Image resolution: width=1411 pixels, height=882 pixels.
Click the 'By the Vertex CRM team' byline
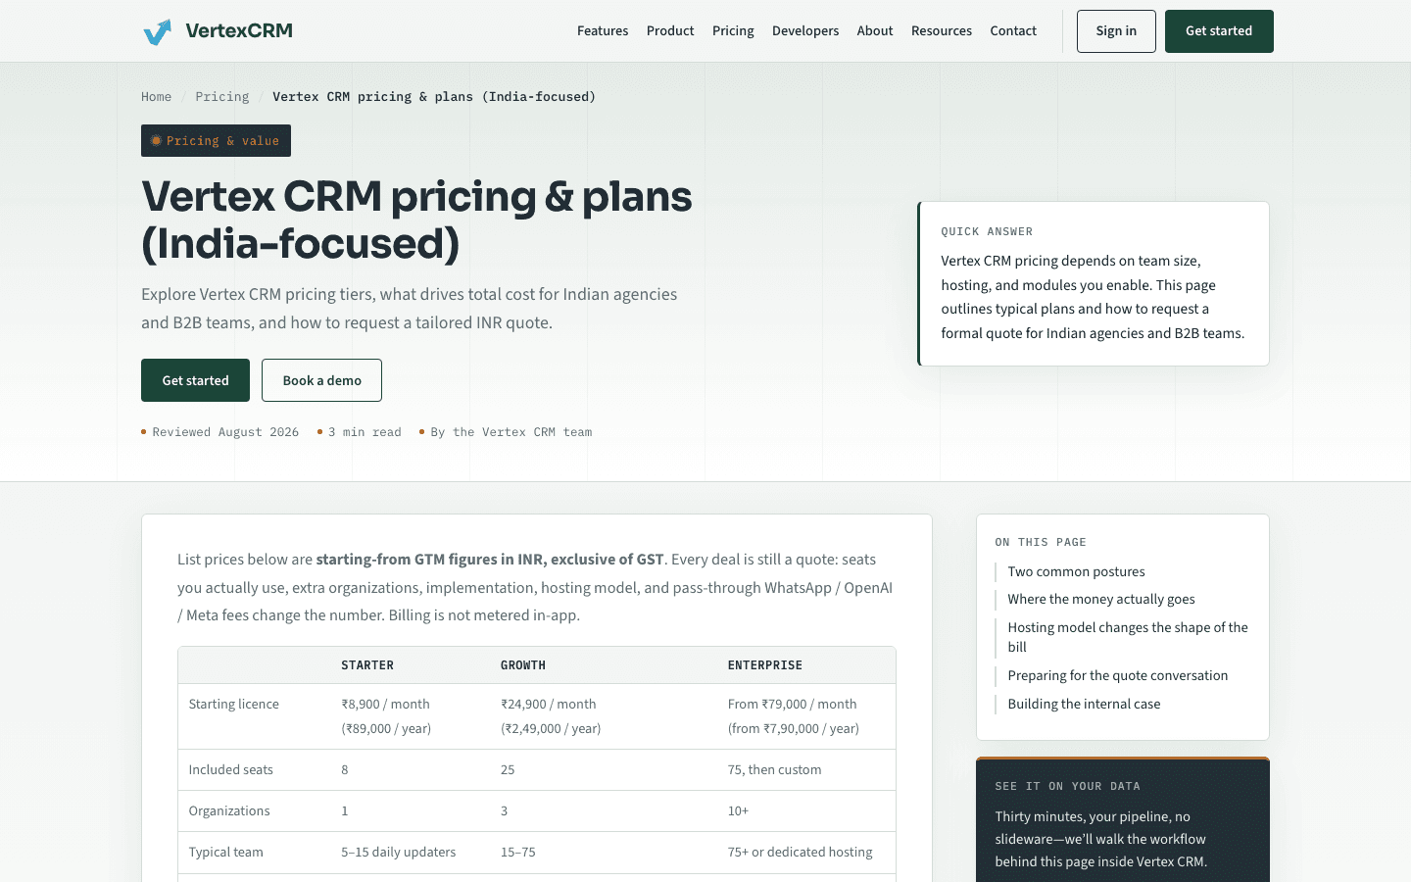coord(511,432)
